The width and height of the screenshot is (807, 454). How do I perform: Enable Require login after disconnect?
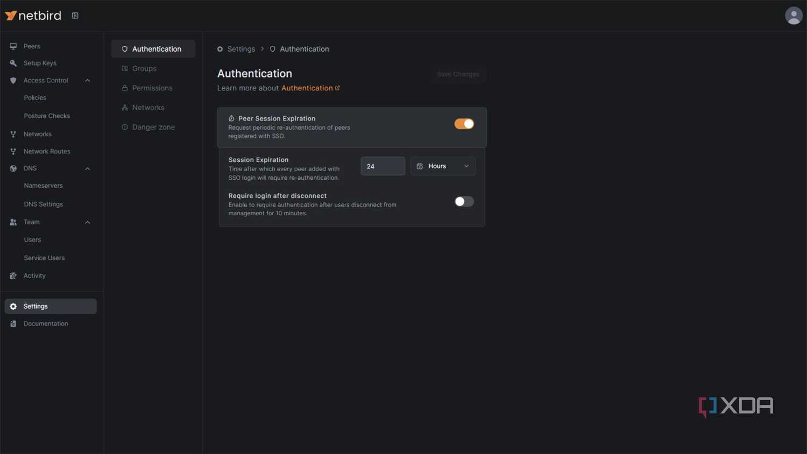pos(464,202)
